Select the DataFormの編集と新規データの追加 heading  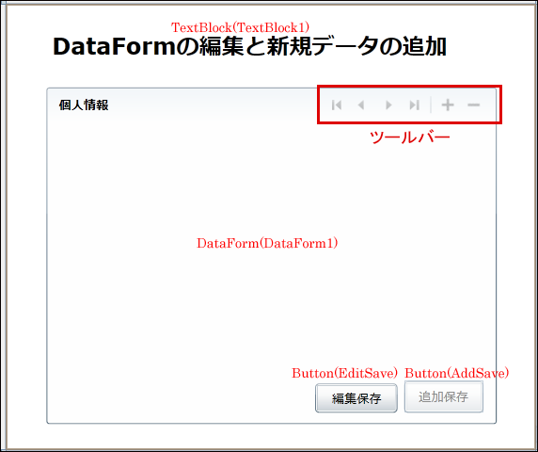pyautogui.click(x=249, y=47)
